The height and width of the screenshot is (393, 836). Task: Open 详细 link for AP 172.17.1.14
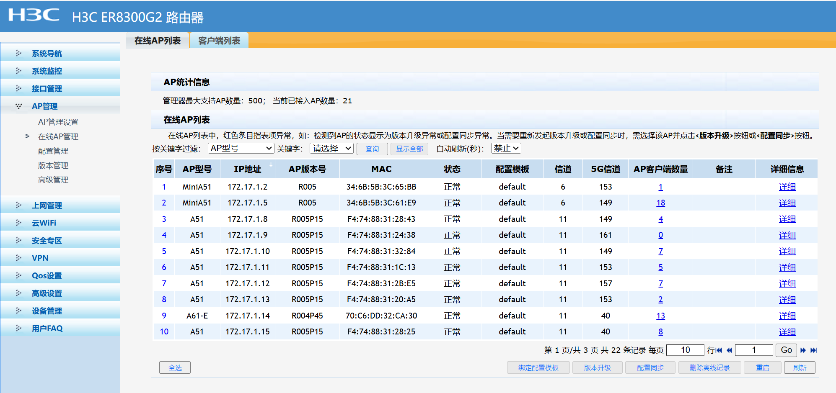pos(787,316)
